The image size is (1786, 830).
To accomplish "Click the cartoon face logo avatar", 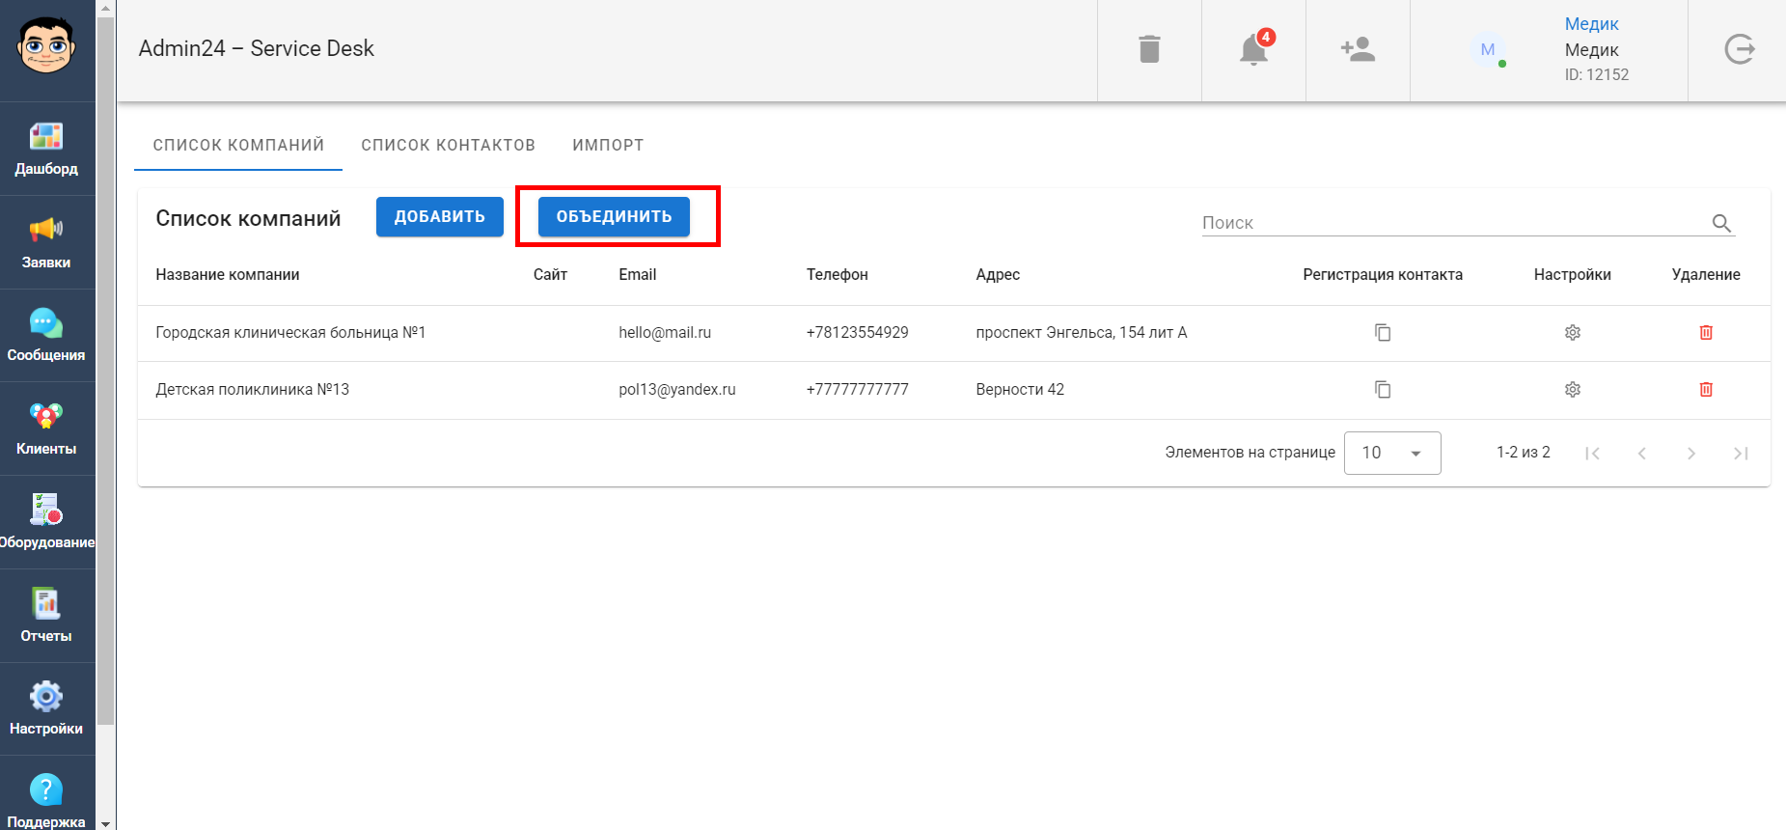I will (46, 45).
